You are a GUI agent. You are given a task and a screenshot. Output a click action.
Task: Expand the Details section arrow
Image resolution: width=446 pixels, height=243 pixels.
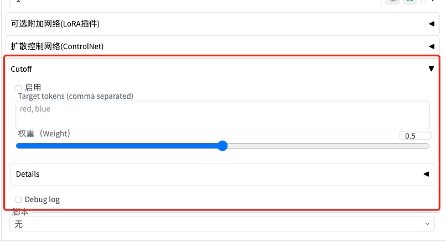coord(426,174)
